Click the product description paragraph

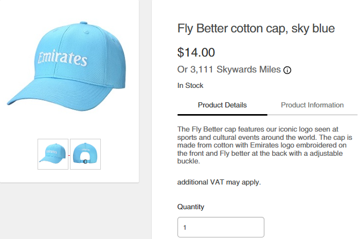click(x=264, y=145)
